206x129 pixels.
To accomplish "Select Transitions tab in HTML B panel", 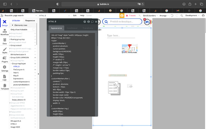I will click(x=88, y=28).
